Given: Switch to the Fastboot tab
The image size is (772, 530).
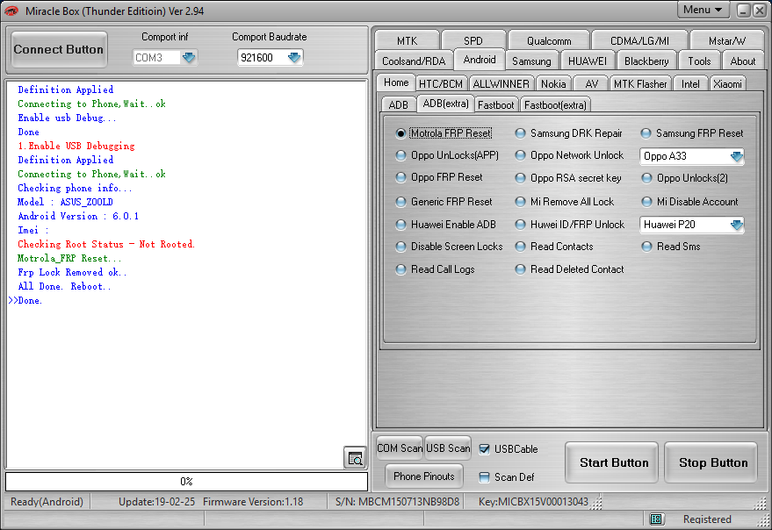Looking at the screenshot, I should pos(496,104).
